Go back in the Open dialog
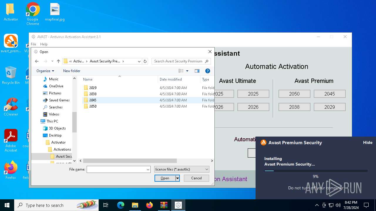The height and width of the screenshot is (211, 376). click(x=37, y=61)
